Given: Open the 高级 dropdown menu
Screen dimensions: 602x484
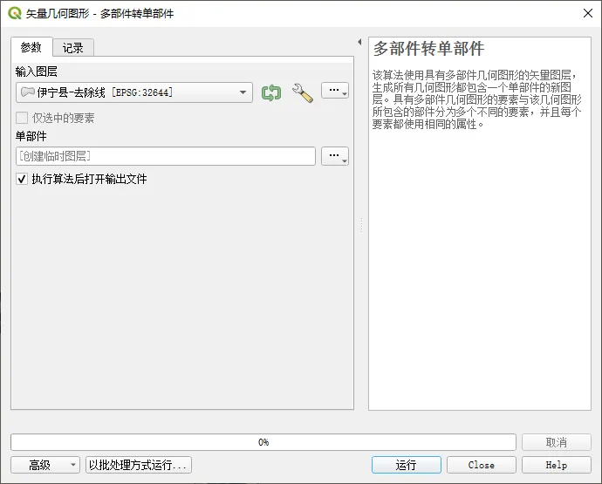Looking at the screenshot, I should (x=45, y=465).
